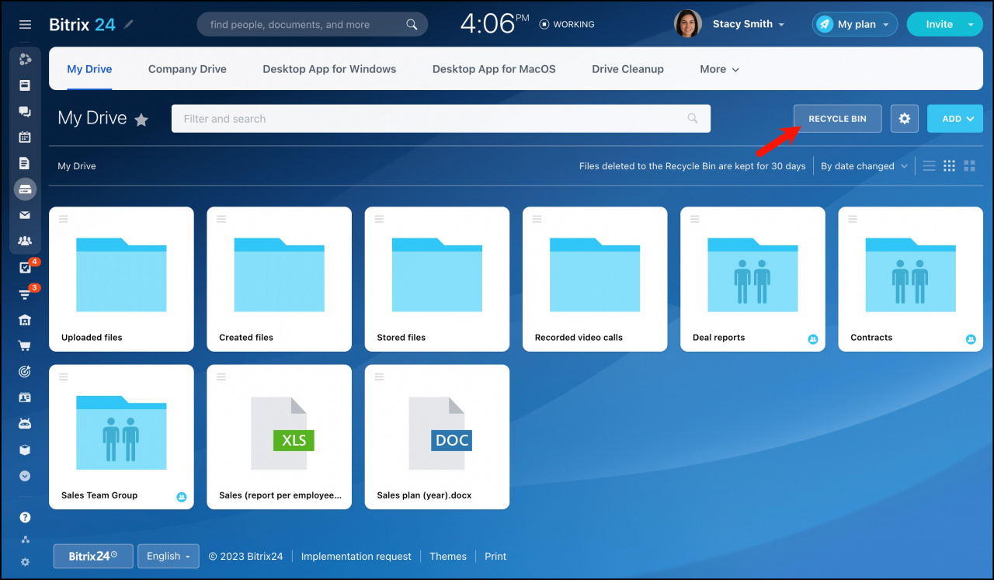Open the Recorded video calls folder

pos(595,280)
